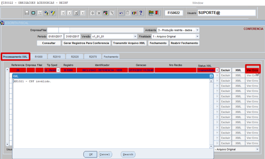
Task: Open the Finalidade dropdown
Action: tap(197, 36)
